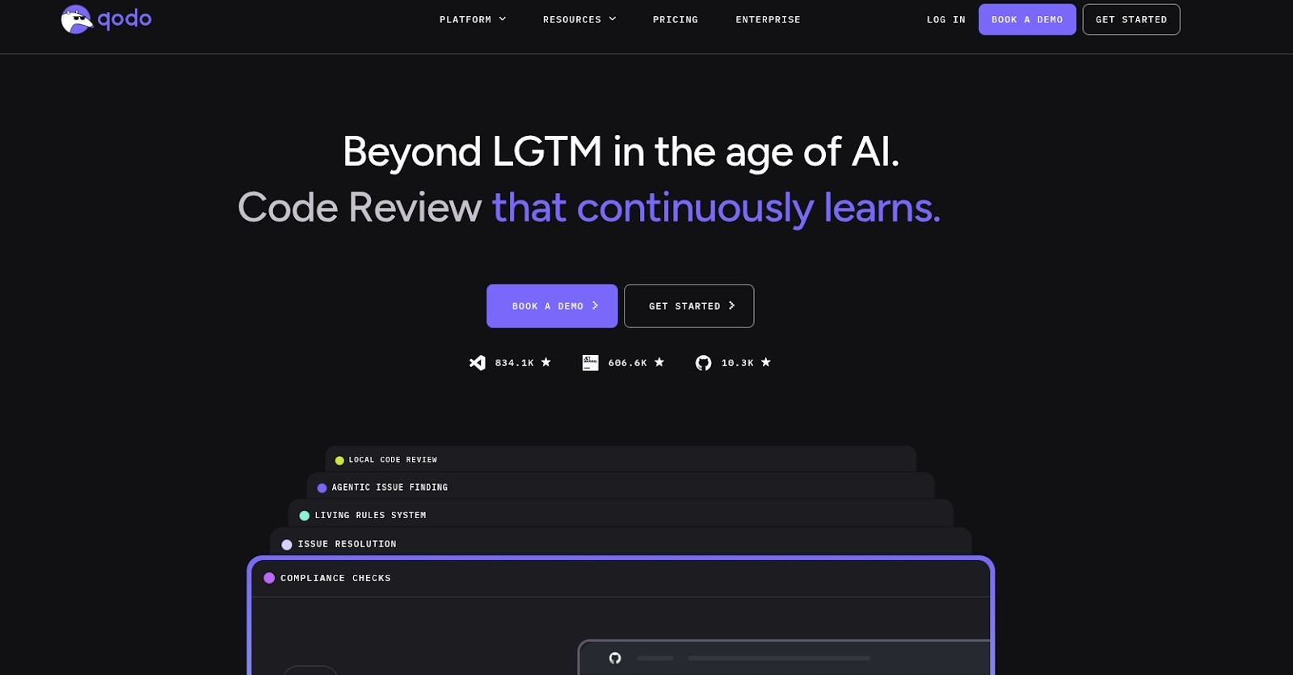Image resolution: width=1293 pixels, height=675 pixels.
Task: Click the star next to 834.1K
Action: click(546, 362)
